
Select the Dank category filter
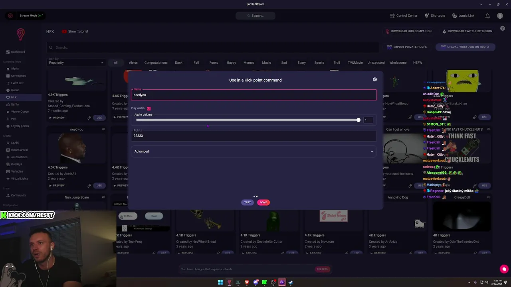click(178, 63)
